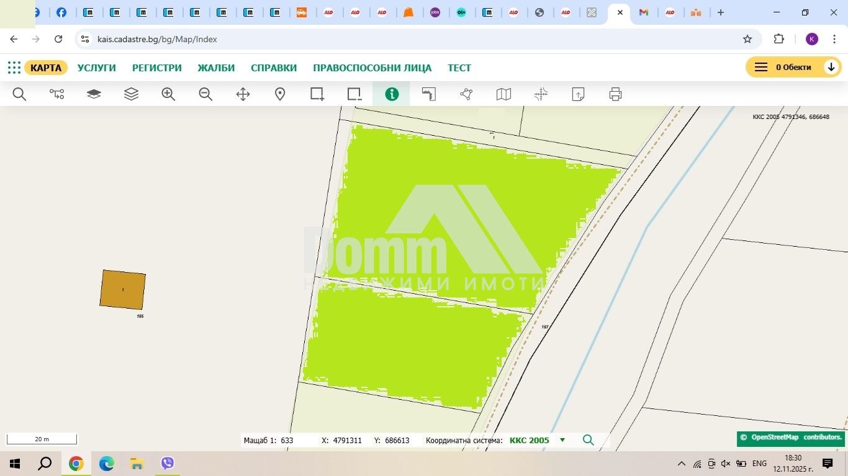Zoom out using the minus magnifier tool
This screenshot has height=476, width=848.
205,94
